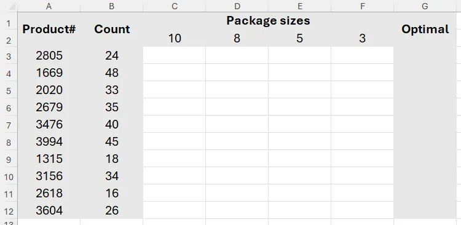Select row 12 header
The width and height of the screenshot is (461, 225).
click(x=9, y=211)
